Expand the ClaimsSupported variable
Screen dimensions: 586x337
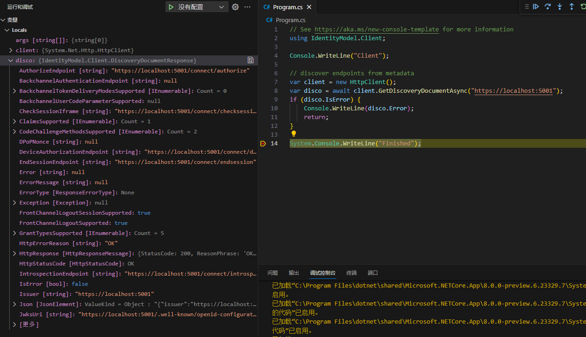[15, 121]
